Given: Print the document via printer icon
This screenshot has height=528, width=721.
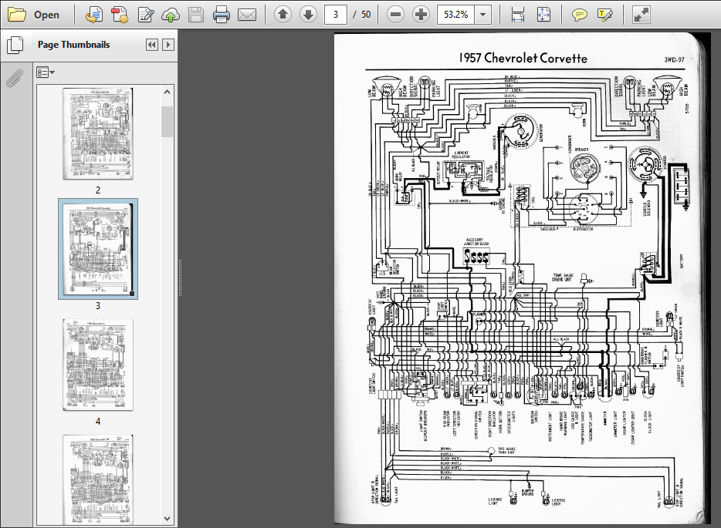Looking at the screenshot, I should coord(222,15).
